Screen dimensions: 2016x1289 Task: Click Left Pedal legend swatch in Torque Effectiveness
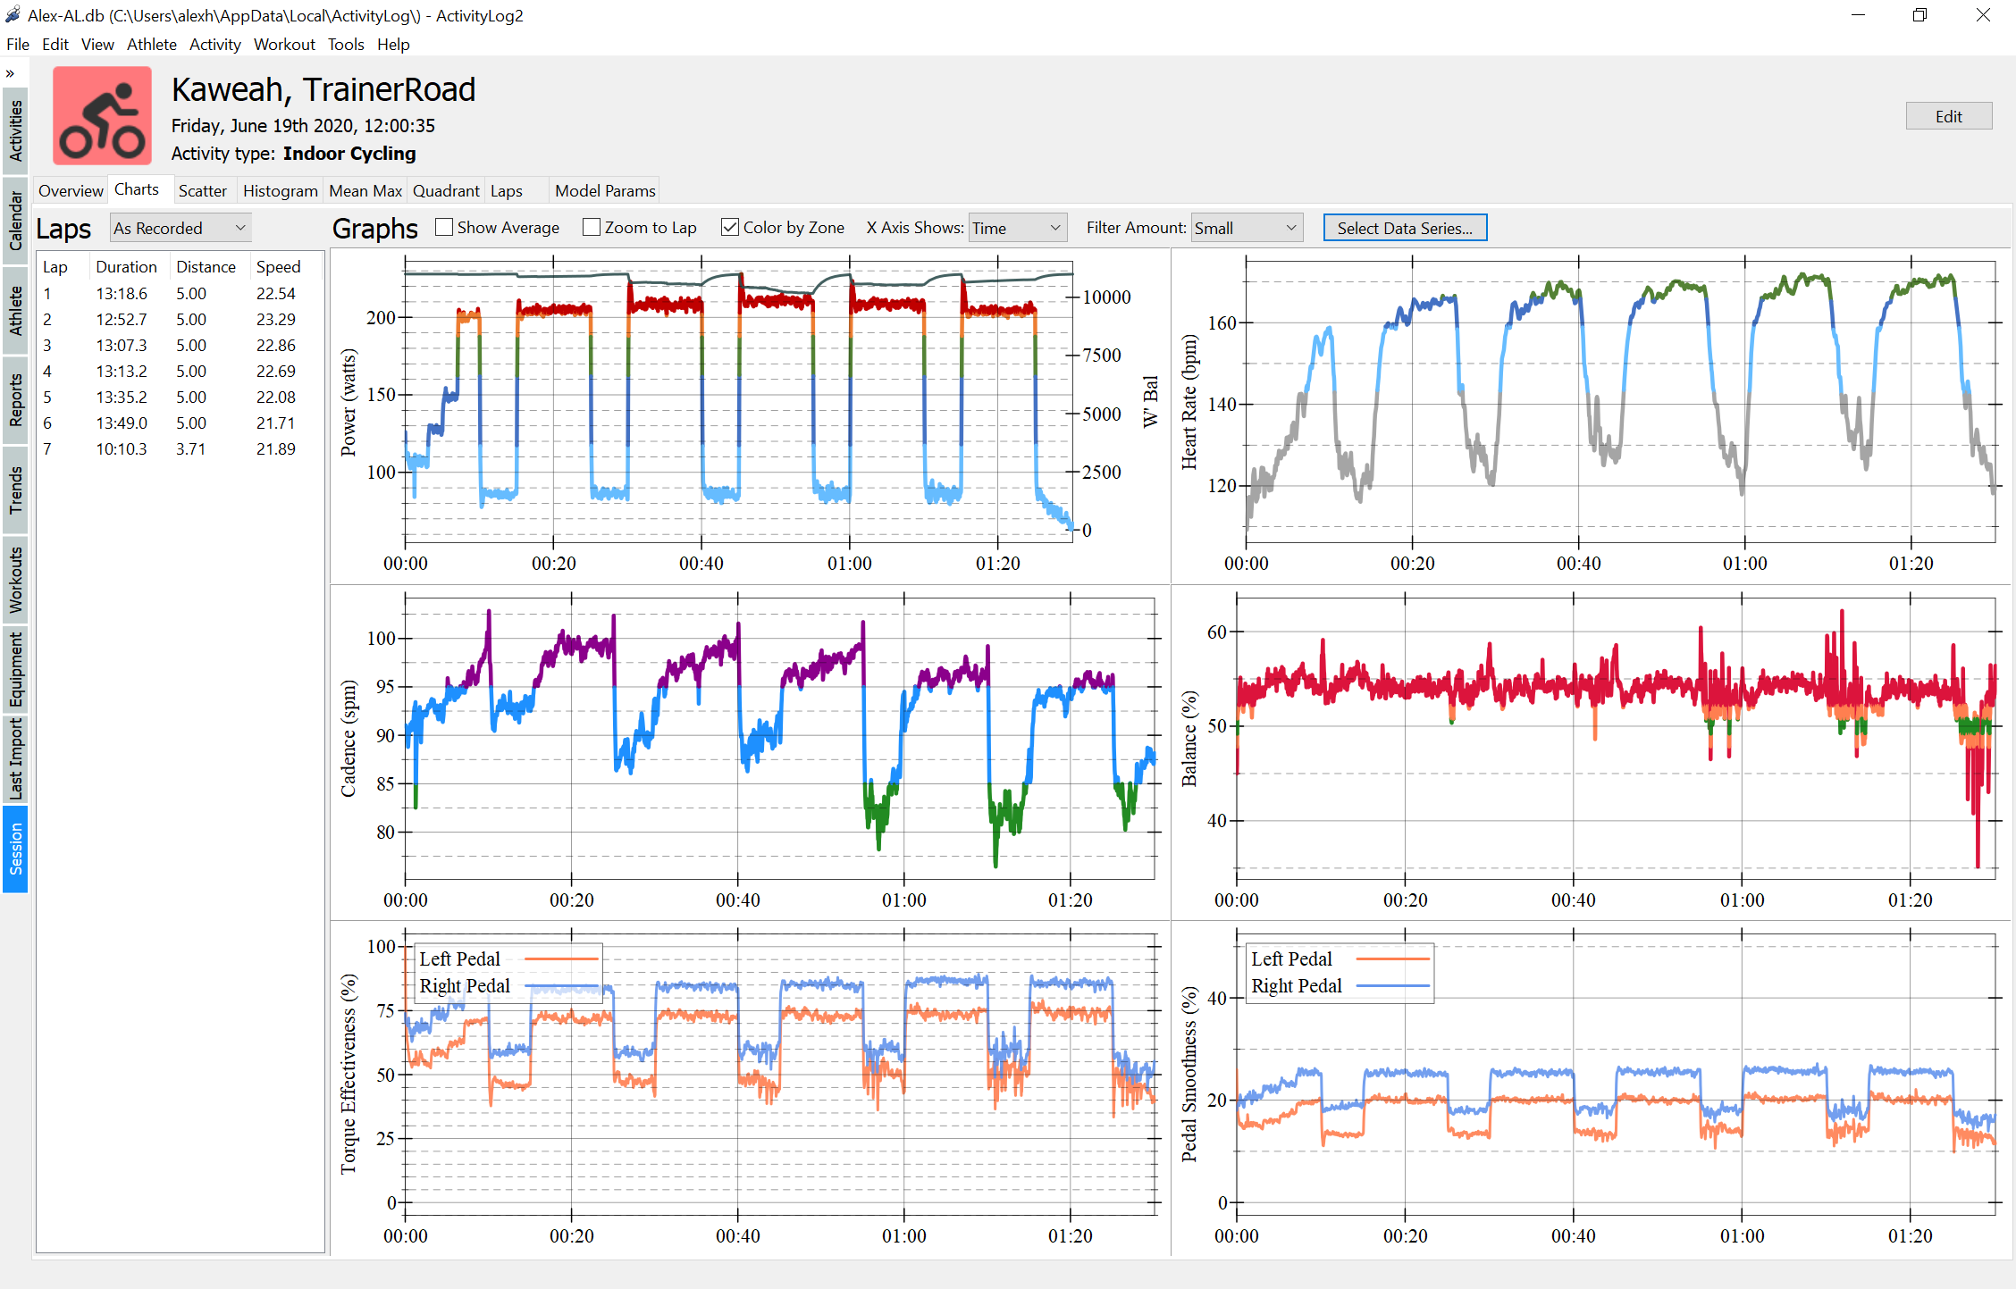pyautogui.click(x=561, y=959)
